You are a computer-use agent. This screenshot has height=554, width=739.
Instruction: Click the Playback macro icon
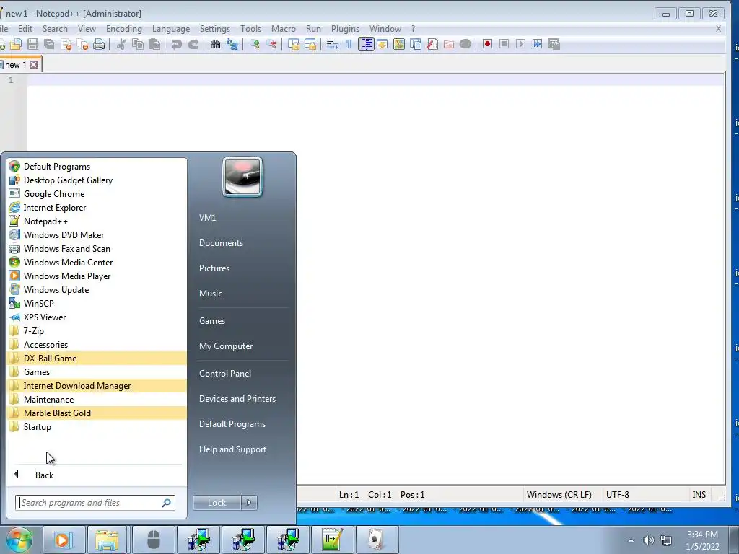(x=521, y=44)
